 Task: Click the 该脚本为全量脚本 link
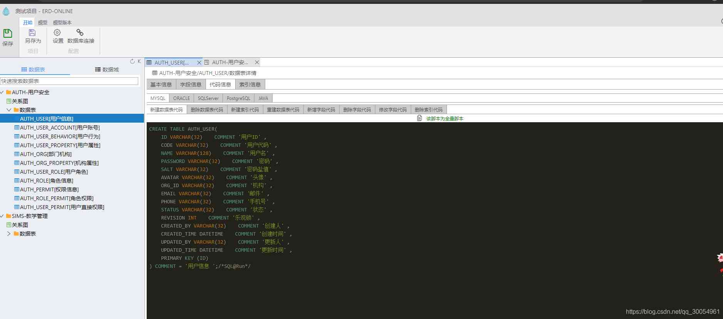pos(445,119)
